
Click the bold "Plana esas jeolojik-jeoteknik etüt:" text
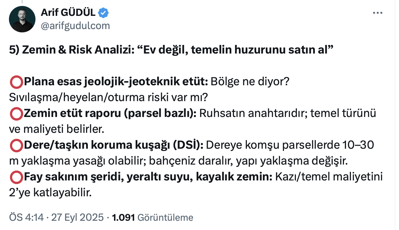click(x=115, y=82)
